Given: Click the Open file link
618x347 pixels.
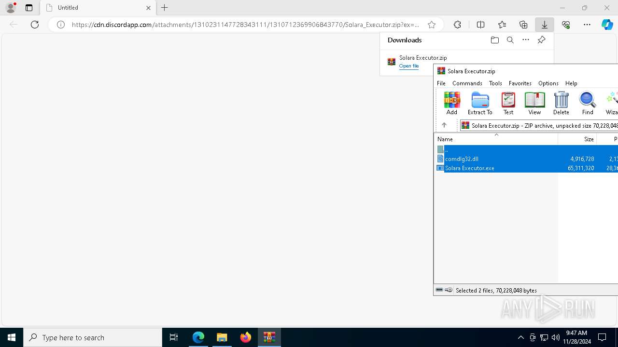Looking at the screenshot, I should click(x=409, y=66).
